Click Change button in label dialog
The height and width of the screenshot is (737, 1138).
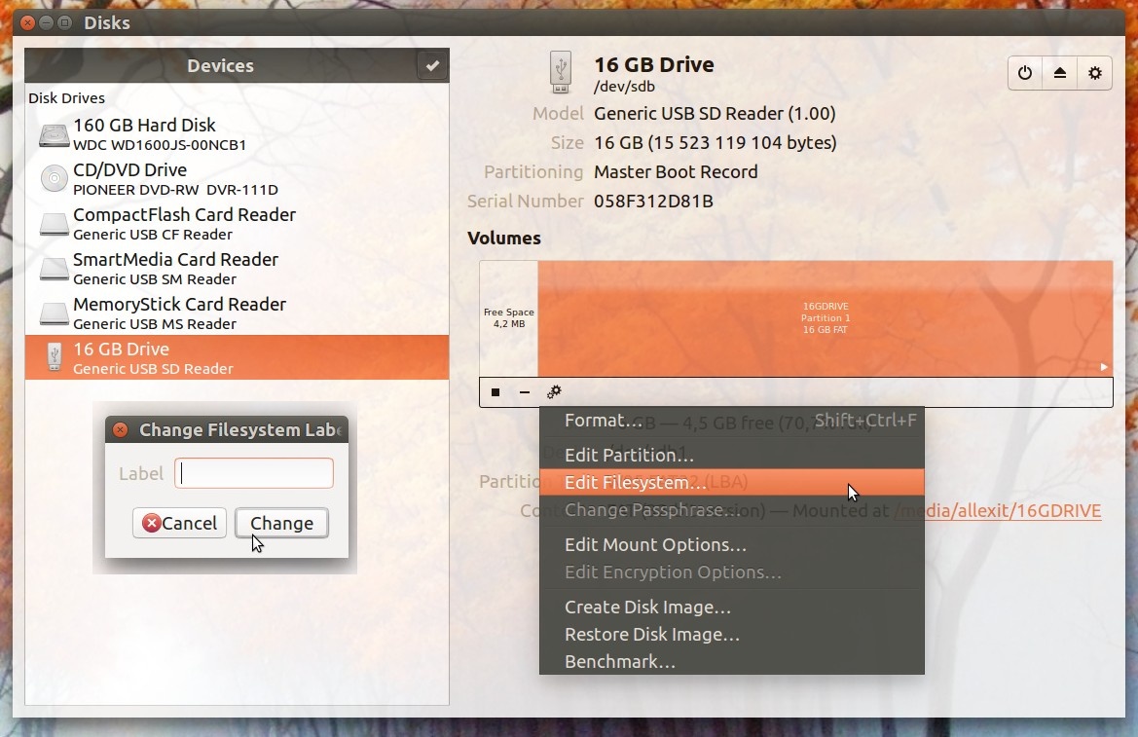pos(281,523)
